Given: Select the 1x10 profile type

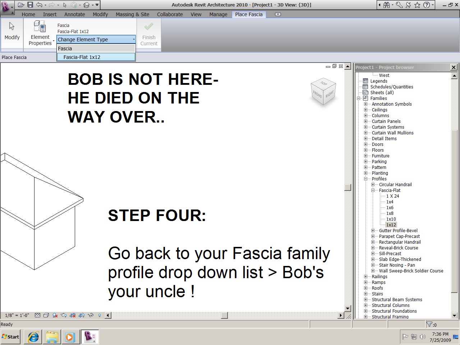Looking at the screenshot, I should [391, 219].
